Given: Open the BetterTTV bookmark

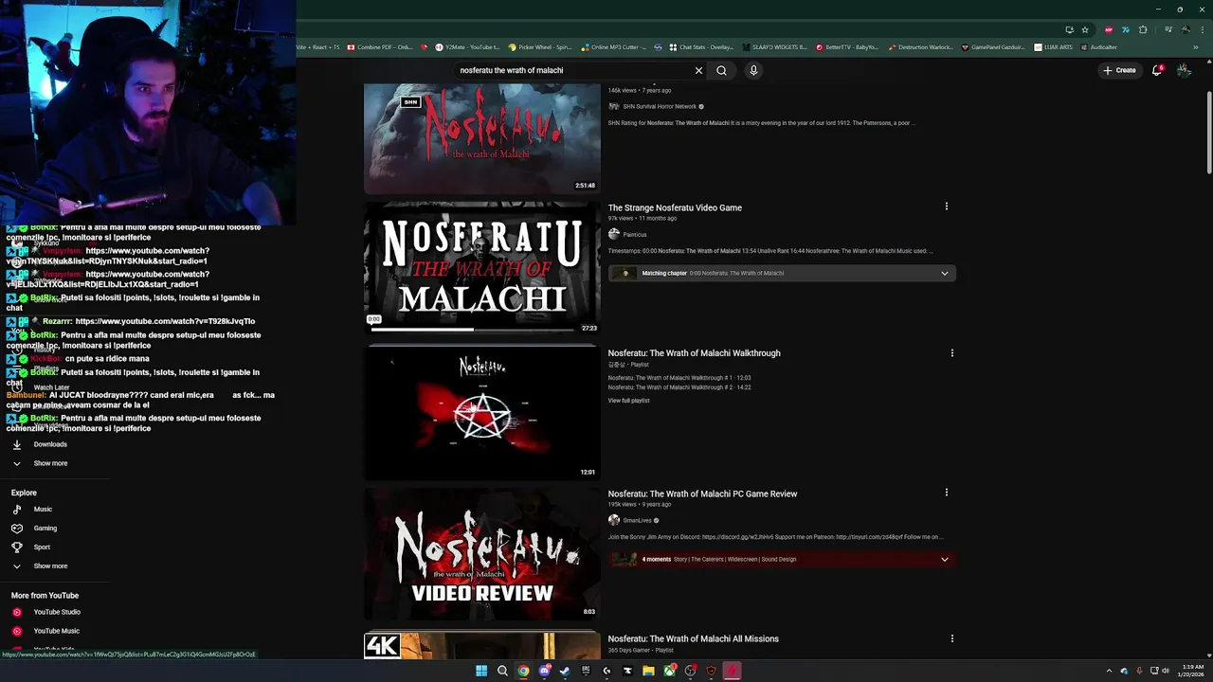Looking at the screenshot, I should pos(846,47).
